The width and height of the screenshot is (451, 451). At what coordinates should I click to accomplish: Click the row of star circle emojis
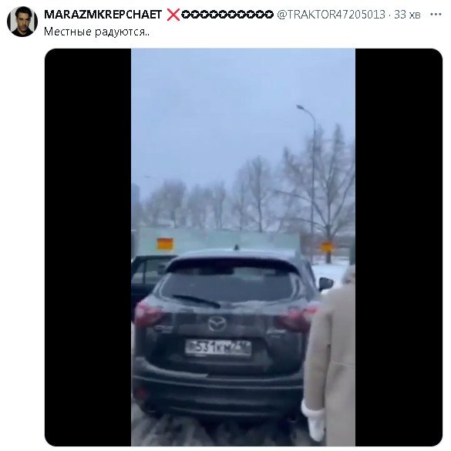pos(227,15)
